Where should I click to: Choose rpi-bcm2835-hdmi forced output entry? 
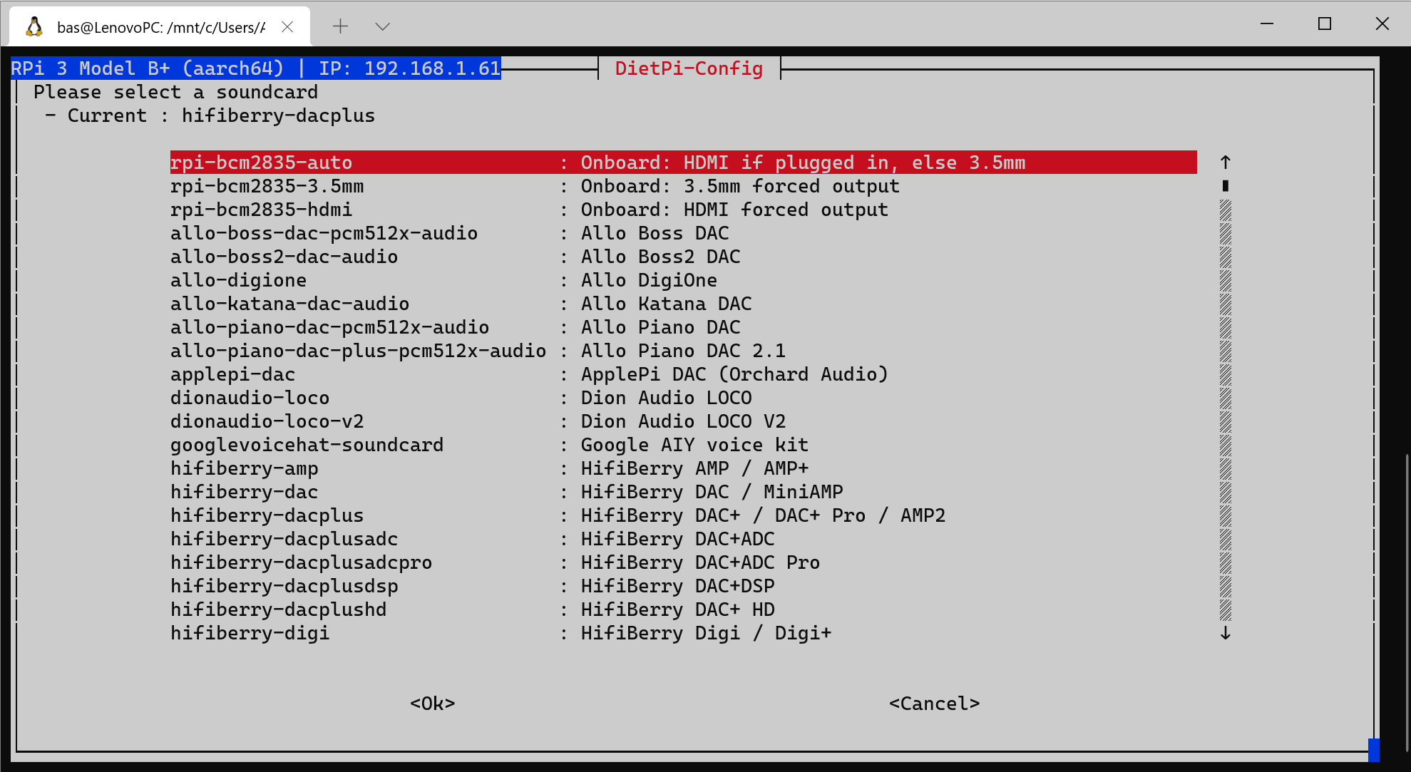(261, 210)
